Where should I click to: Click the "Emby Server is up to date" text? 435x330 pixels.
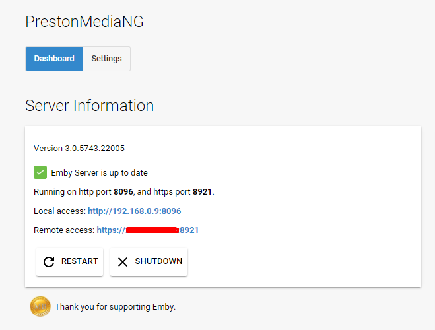coord(99,173)
